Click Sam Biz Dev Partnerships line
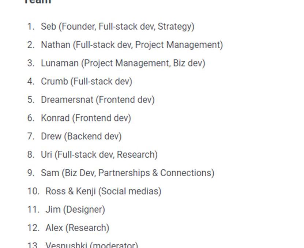 pyautogui.click(x=128, y=173)
